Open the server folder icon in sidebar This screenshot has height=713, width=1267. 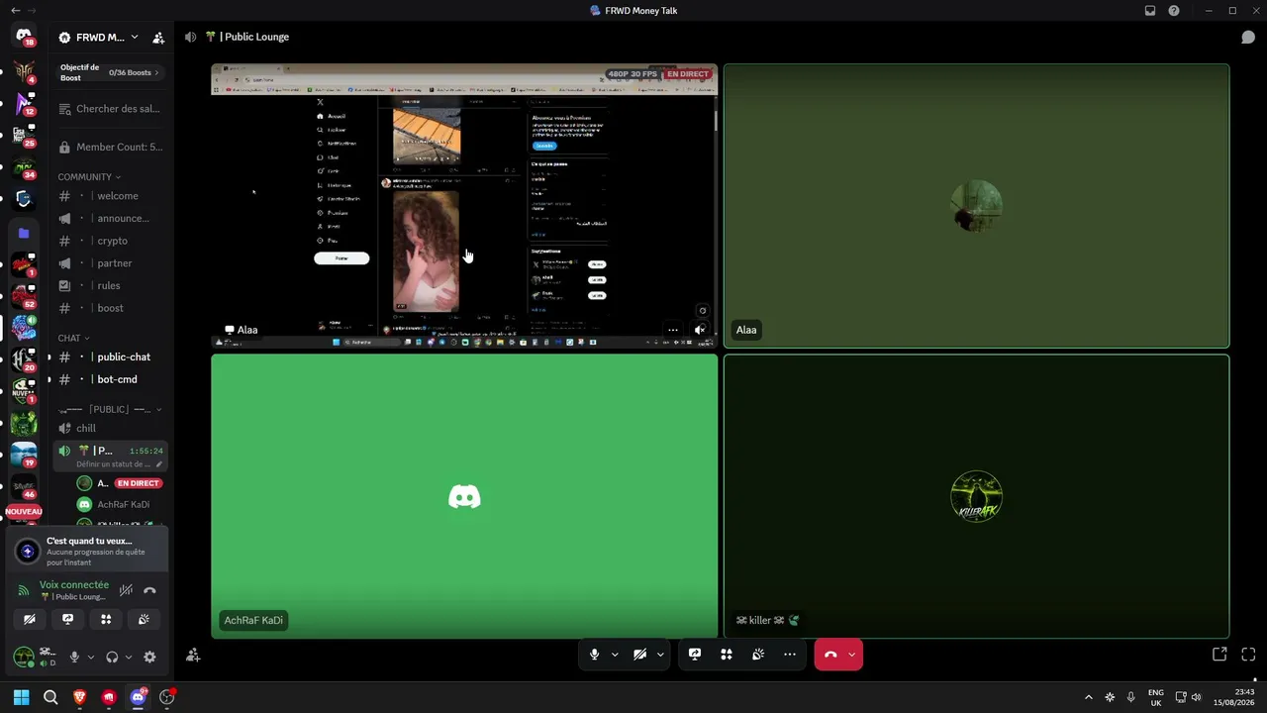pyautogui.click(x=24, y=234)
